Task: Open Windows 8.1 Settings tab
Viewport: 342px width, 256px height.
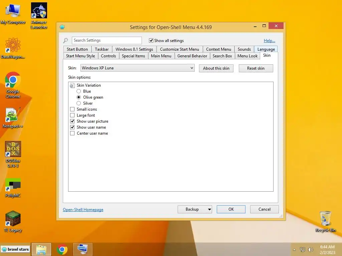Action: point(134,49)
